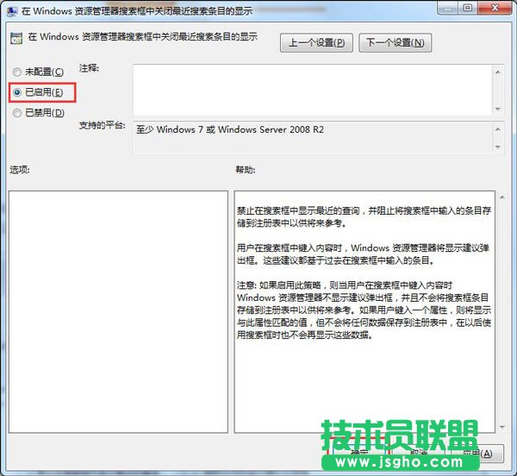Click the text 至少 Windows 7 或 Windows Server 2008 R2
Image resolution: width=517 pixels, height=476 pixels.
[x=230, y=129]
